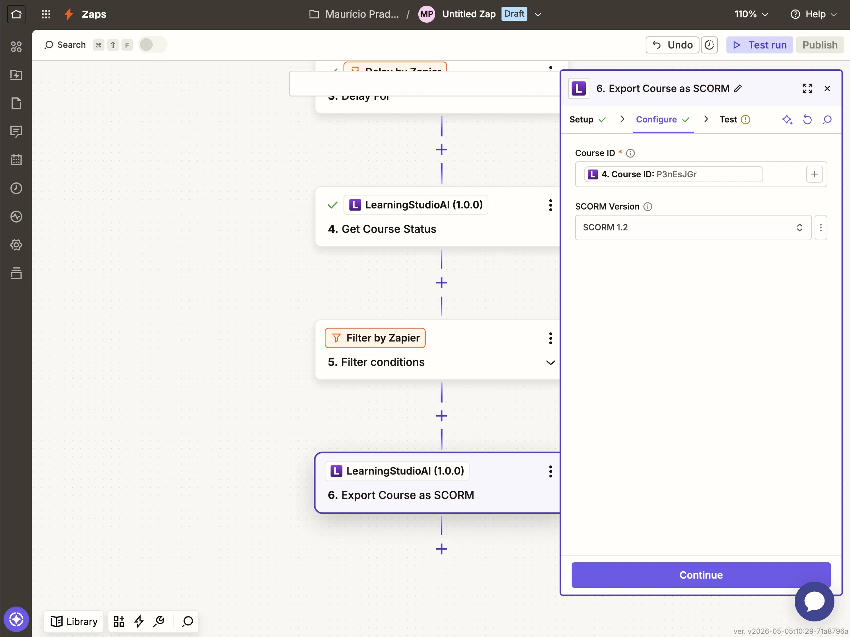
Task: Open the Library button
Action: point(74,621)
